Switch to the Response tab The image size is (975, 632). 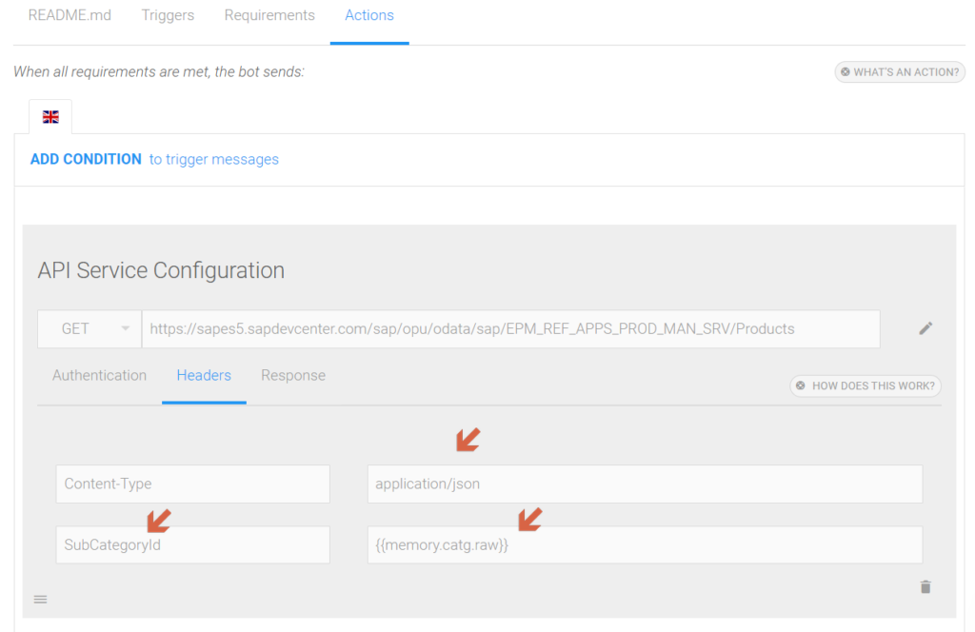[293, 375]
